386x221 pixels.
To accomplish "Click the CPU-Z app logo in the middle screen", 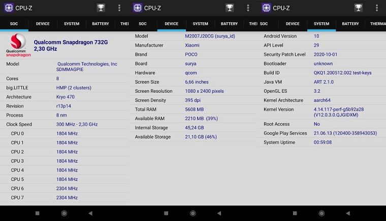I will 138,8.
